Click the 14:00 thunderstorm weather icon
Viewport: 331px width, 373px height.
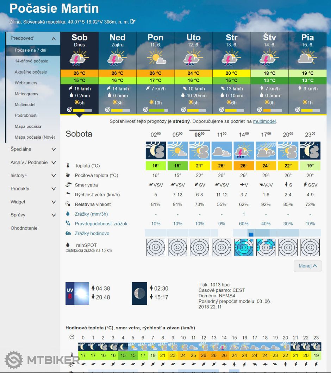click(x=244, y=151)
